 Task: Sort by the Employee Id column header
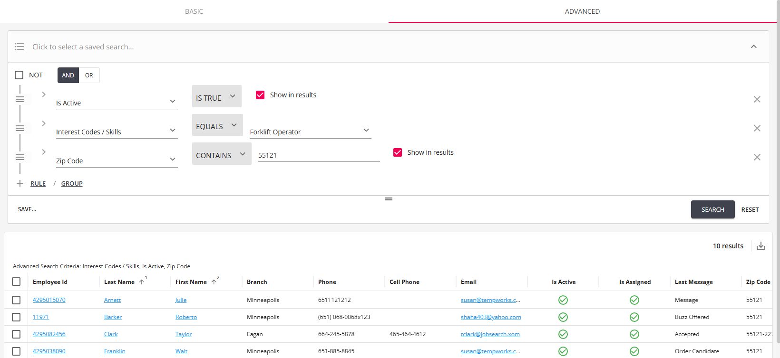pyautogui.click(x=50, y=282)
